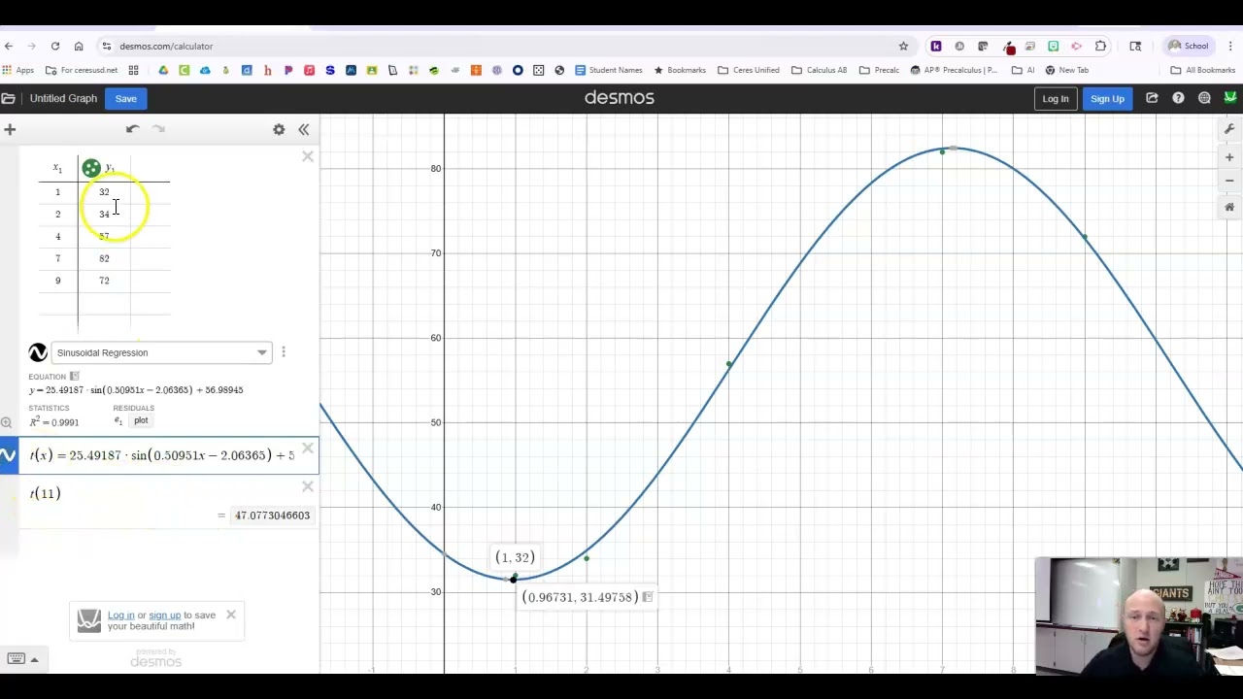
Task: Plot the residuals e1
Action: click(x=141, y=420)
